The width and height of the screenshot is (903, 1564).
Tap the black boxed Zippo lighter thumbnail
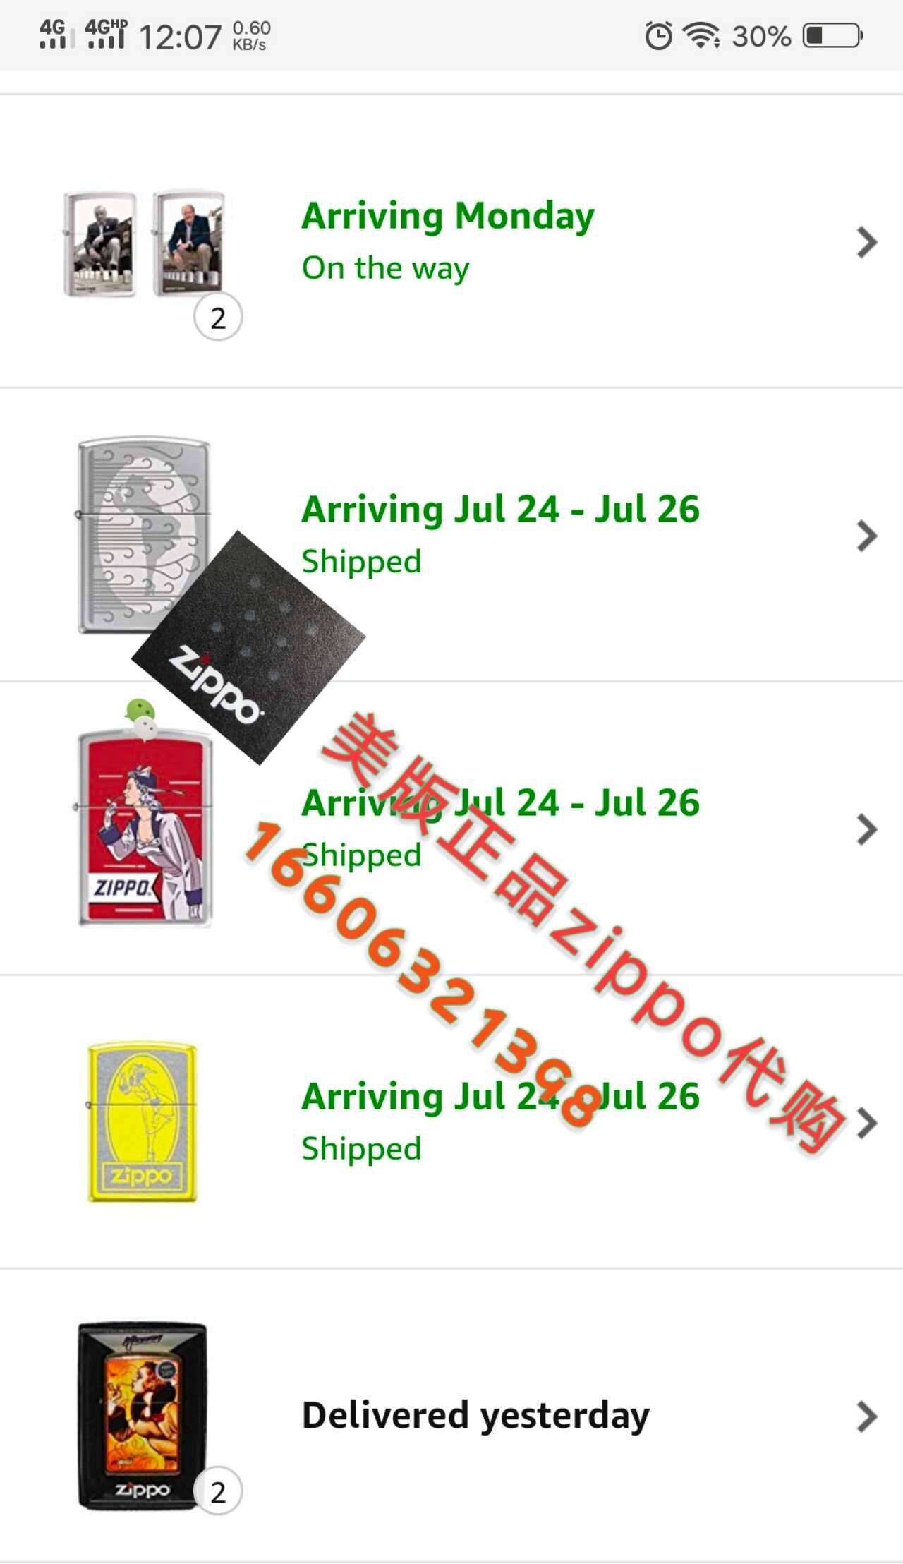(143, 1416)
